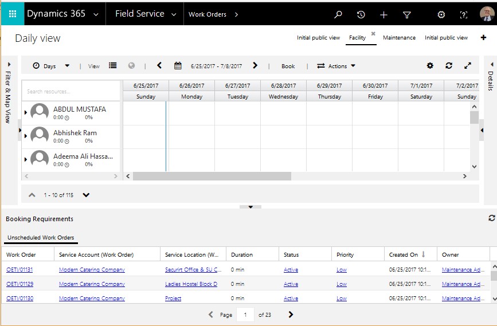Click the Actions swap arrows icon
Viewport: 497px width, 326px height.
point(321,66)
